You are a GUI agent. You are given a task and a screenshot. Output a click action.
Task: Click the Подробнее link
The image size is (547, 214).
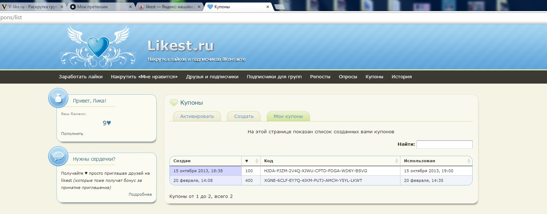(x=140, y=194)
